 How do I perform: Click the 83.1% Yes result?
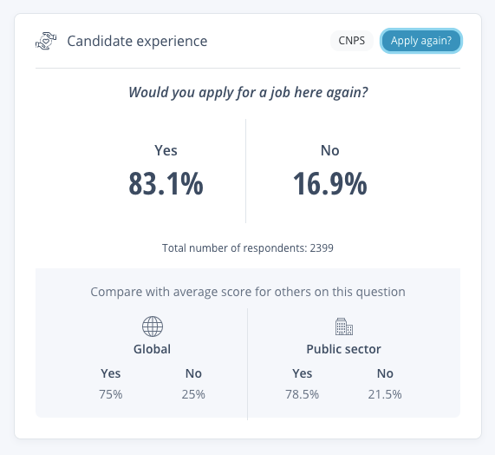(x=166, y=183)
